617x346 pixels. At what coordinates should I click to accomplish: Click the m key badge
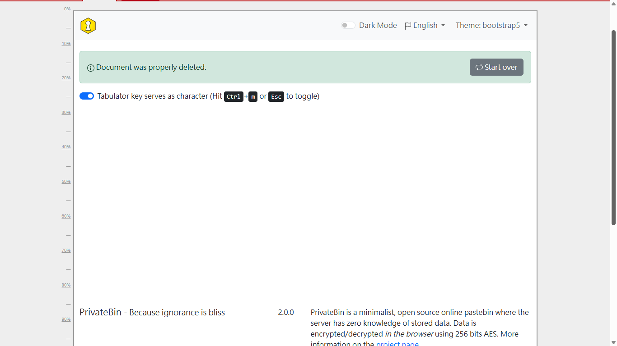(253, 96)
